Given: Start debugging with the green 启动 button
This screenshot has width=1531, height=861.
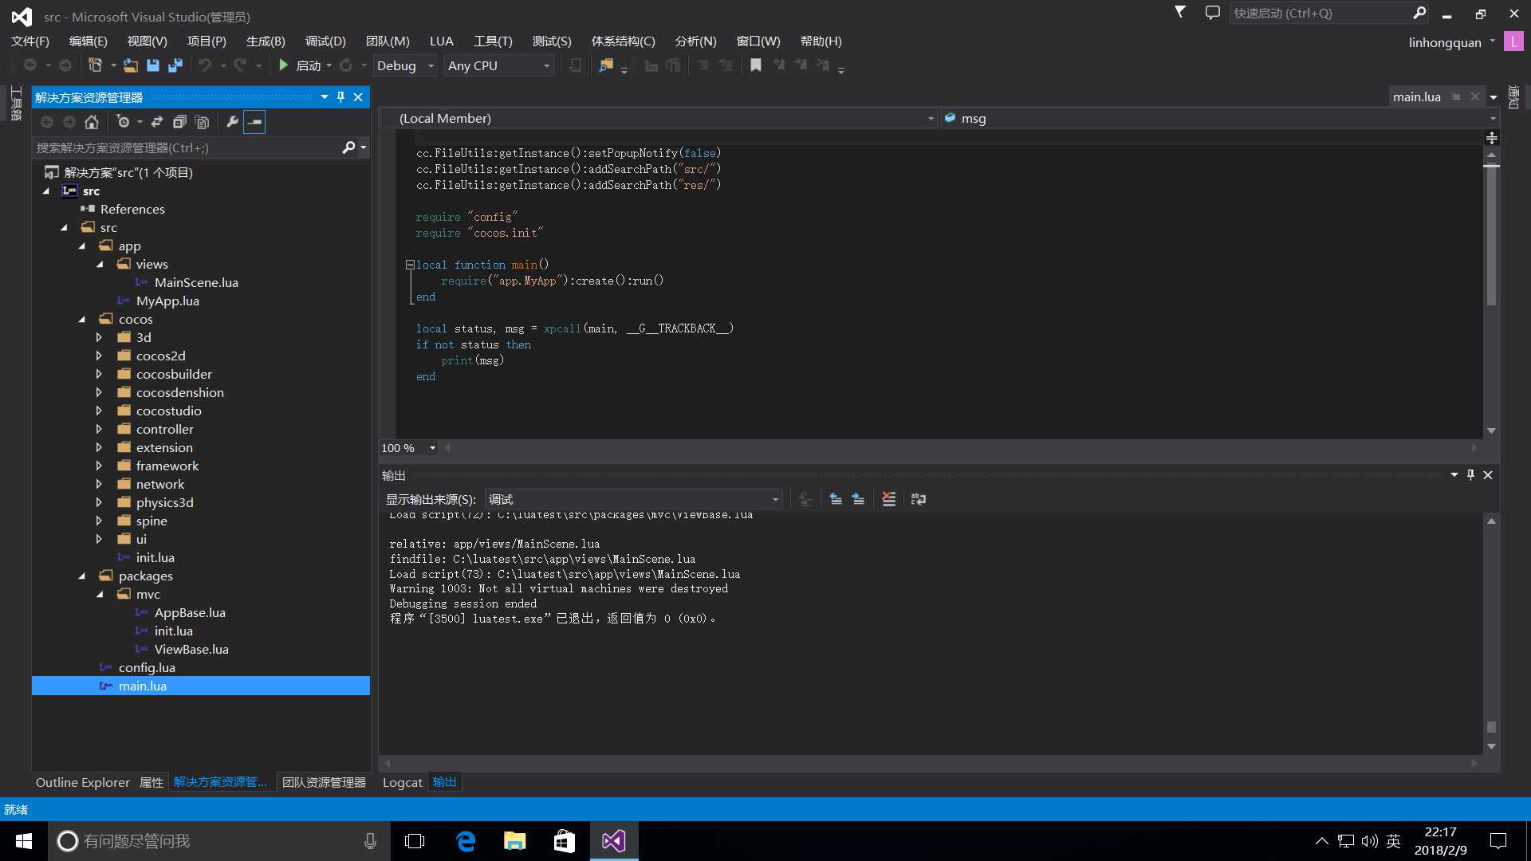Looking at the screenshot, I should tap(301, 65).
